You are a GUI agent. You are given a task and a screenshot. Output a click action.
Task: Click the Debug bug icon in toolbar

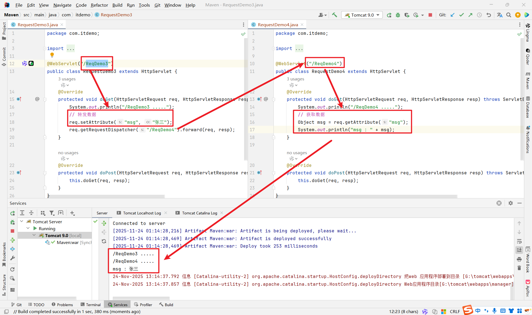coord(398,15)
